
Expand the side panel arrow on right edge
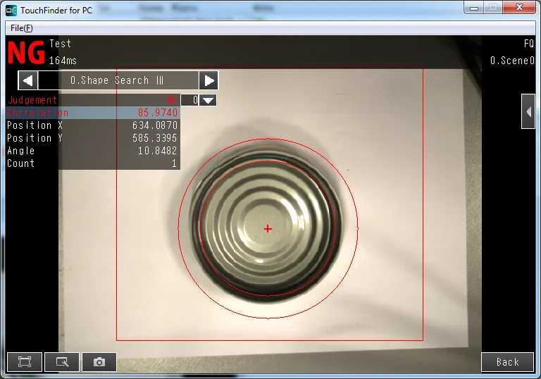click(x=528, y=111)
